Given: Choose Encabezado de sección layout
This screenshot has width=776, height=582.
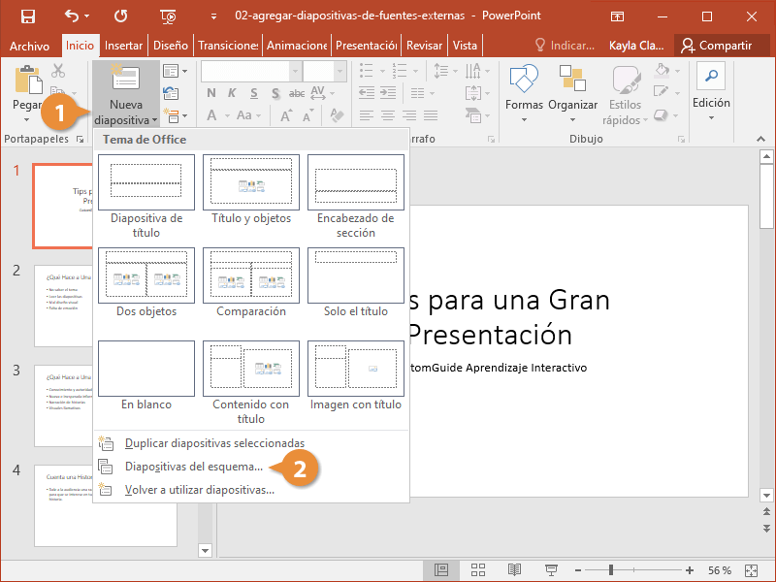Looking at the screenshot, I should 356,197.
